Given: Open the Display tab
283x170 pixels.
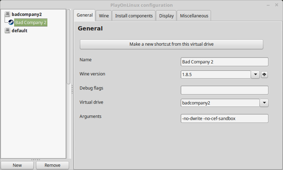Looking at the screenshot, I should [166, 16].
